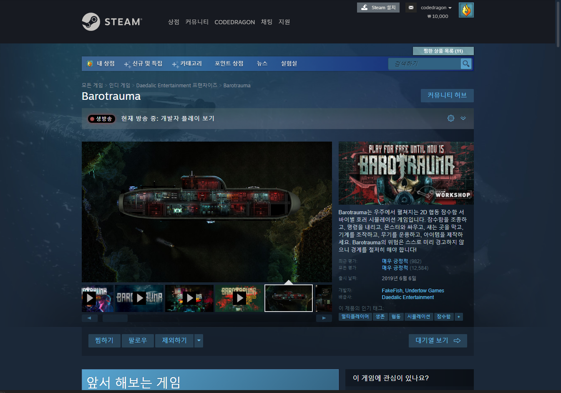Screen dimensions: 561x393
Task: Open the Daedalic Entertainment publisher link
Action: coord(408,297)
